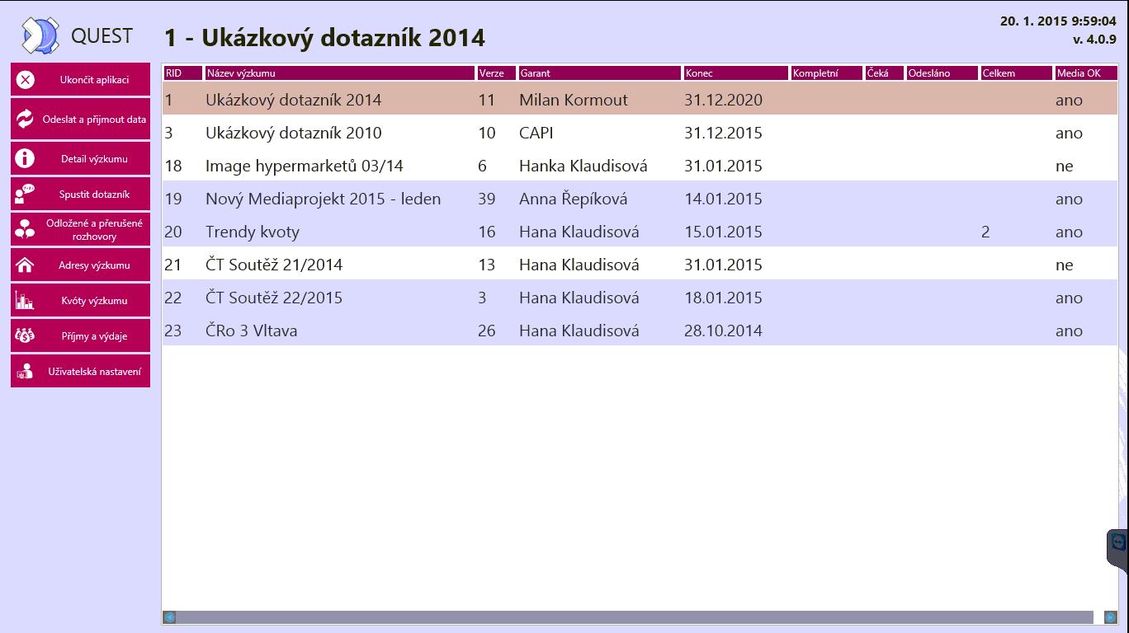Select the Trendy kvoty survey row
The width and height of the screenshot is (1129, 633).
click(253, 232)
